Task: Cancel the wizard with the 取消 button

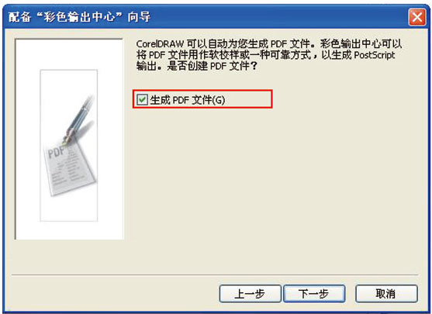Action: [x=386, y=294]
